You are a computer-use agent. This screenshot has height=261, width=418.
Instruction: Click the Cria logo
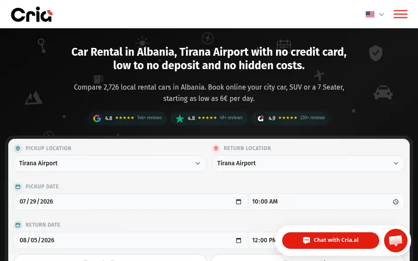(x=32, y=14)
